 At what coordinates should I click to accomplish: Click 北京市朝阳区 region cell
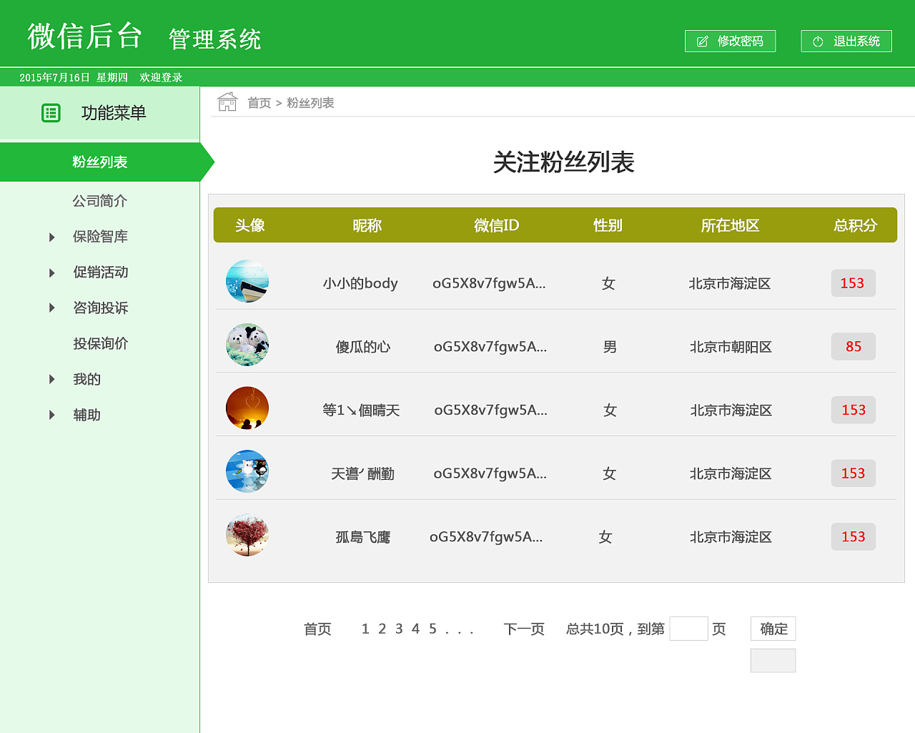[731, 347]
